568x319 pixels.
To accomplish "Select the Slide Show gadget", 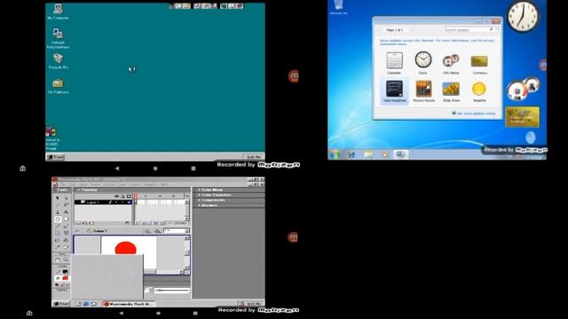I will pos(451,90).
